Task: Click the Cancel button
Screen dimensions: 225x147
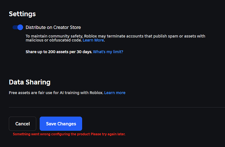Action: coord(22,124)
